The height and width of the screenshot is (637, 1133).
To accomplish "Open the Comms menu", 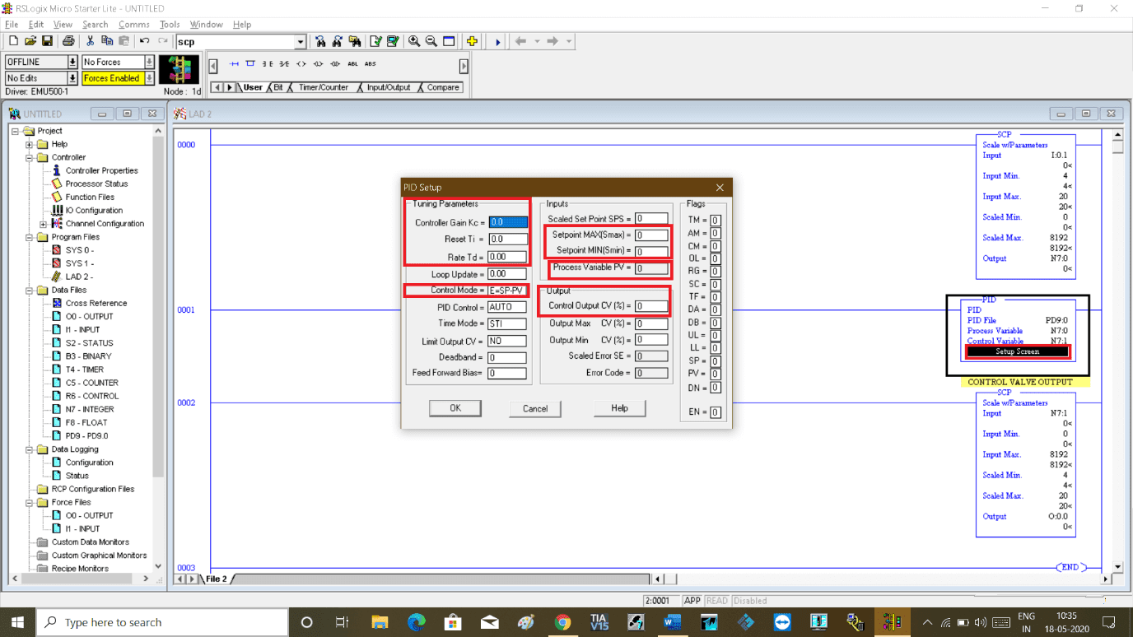I will tap(133, 25).
